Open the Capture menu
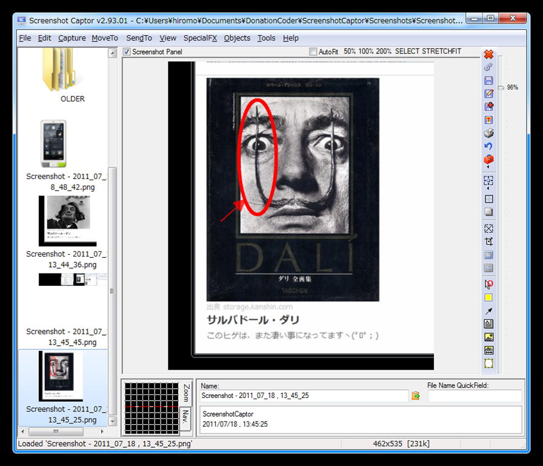This screenshot has width=543, height=466. [x=72, y=38]
